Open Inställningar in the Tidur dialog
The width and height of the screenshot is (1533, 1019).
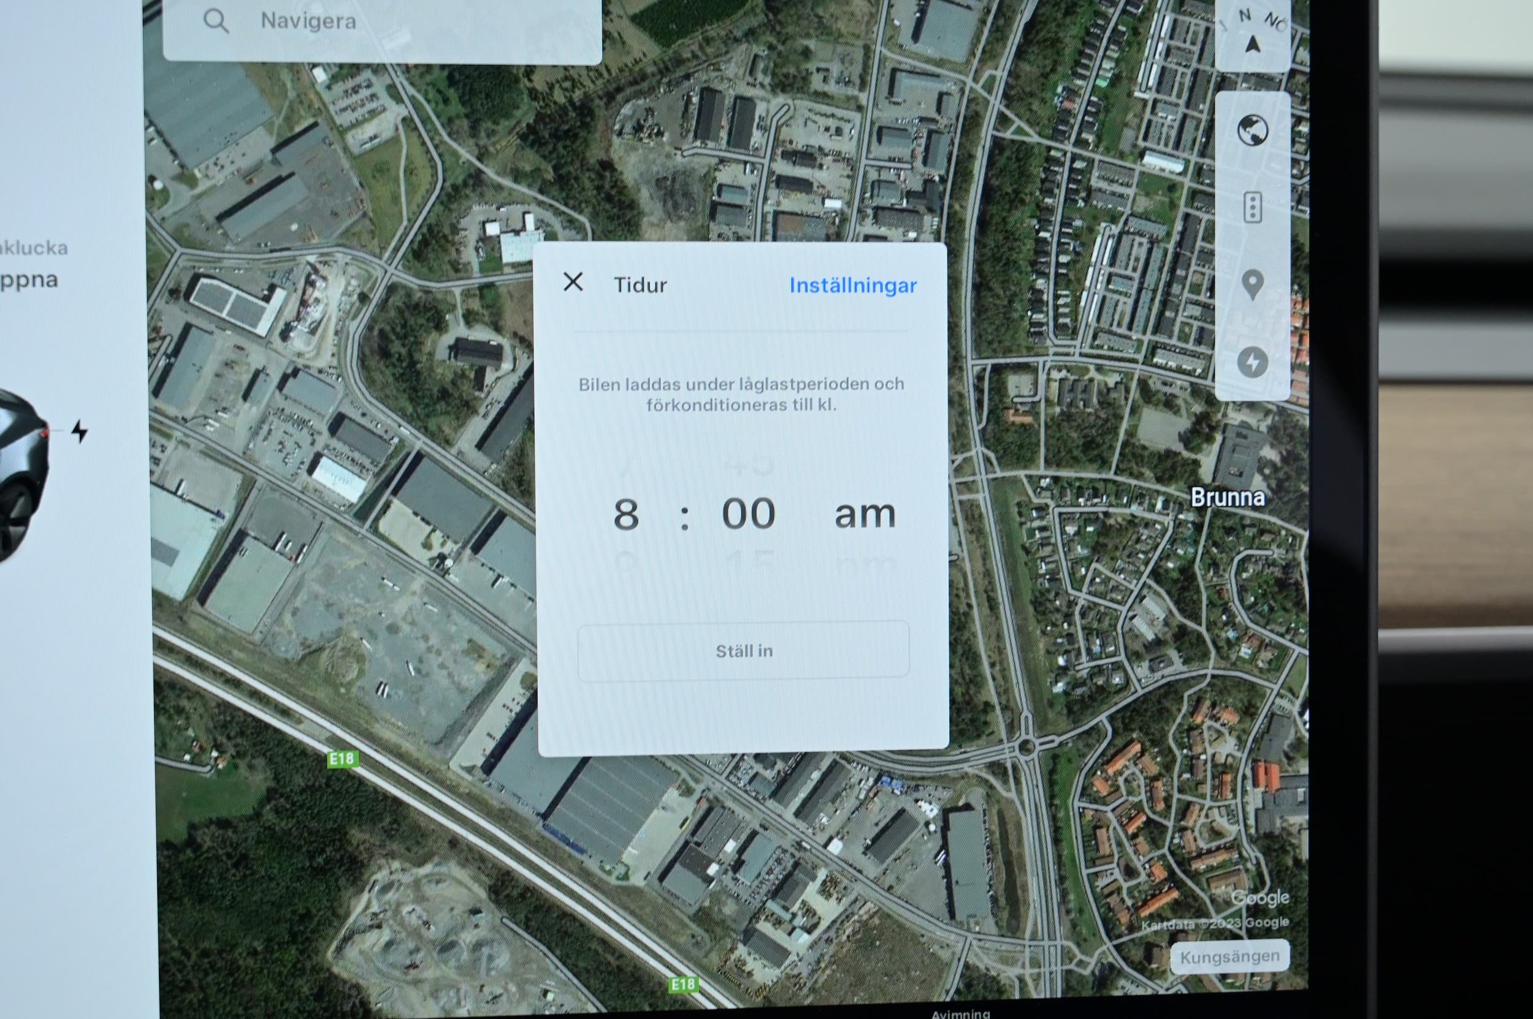tap(853, 286)
